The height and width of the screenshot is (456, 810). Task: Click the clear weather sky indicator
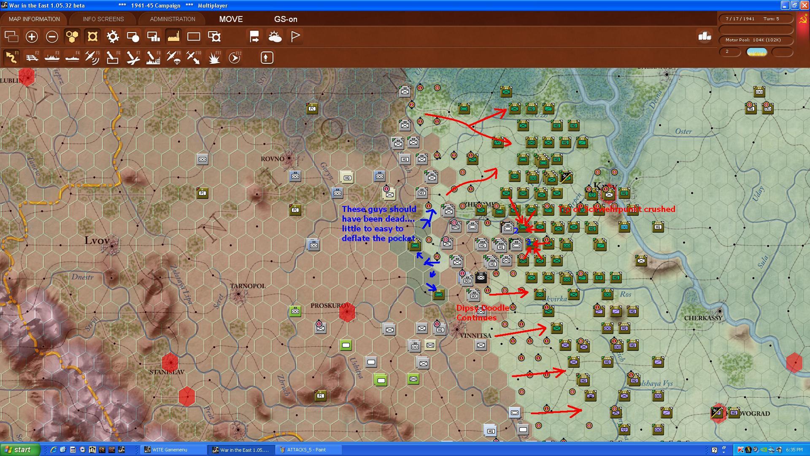coord(757,52)
